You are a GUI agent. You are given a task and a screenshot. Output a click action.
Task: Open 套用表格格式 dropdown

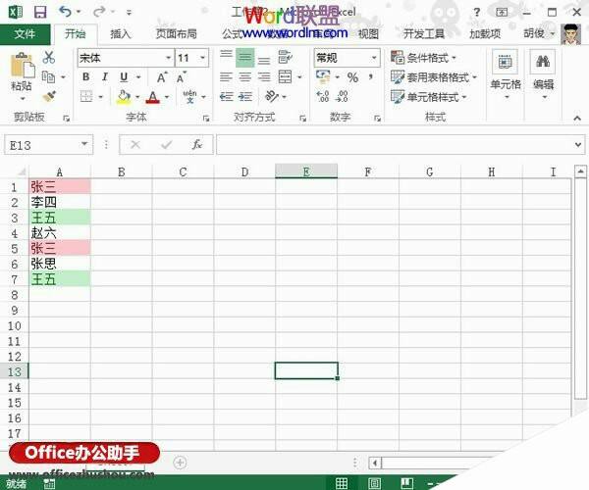pos(434,77)
